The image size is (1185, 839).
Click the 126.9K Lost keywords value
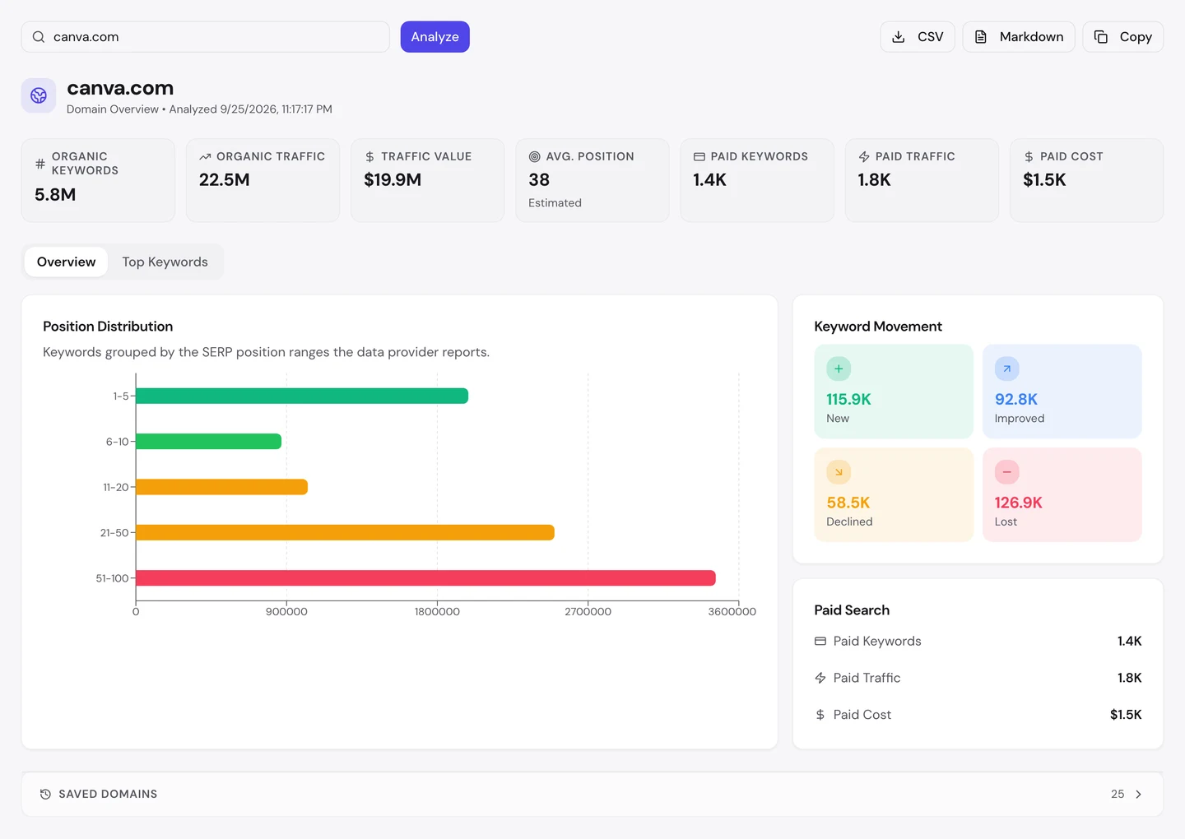(1019, 503)
